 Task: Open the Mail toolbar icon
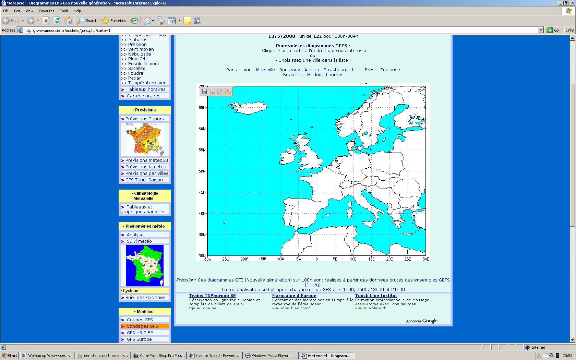(x=147, y=21)
